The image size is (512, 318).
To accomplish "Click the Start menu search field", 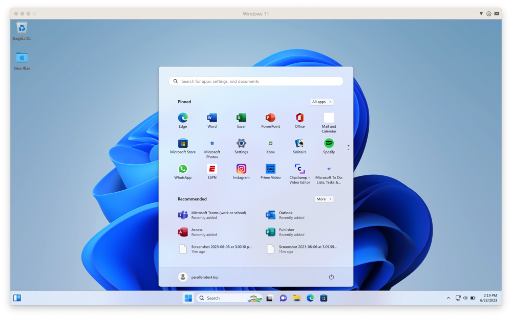I will [256, 81].
